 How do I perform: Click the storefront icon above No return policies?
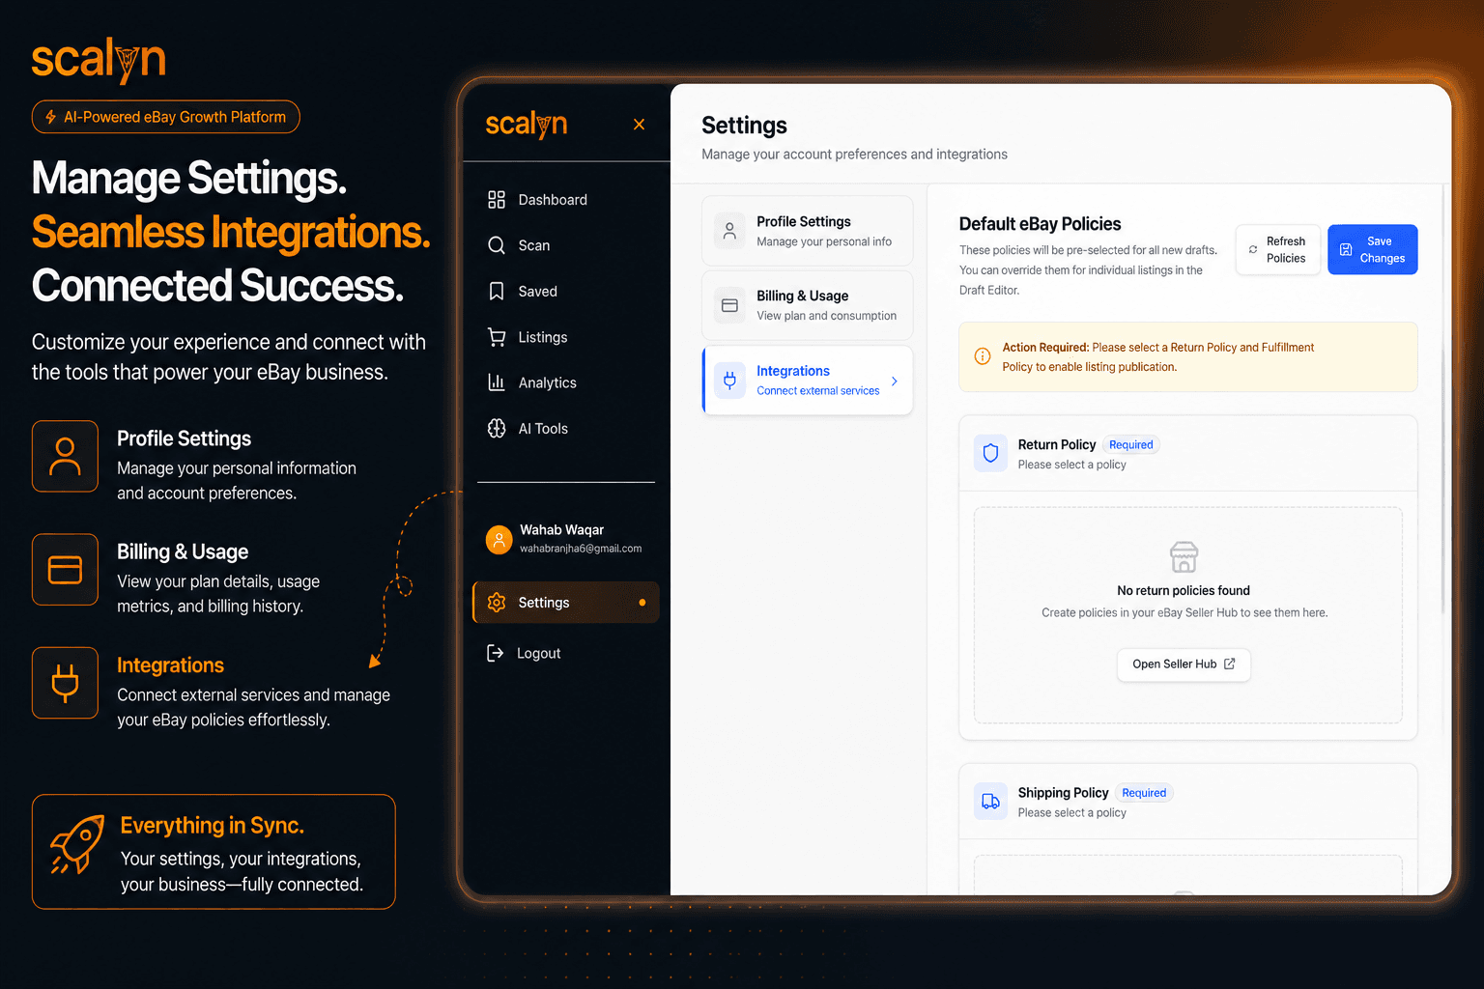point(1184,557)
